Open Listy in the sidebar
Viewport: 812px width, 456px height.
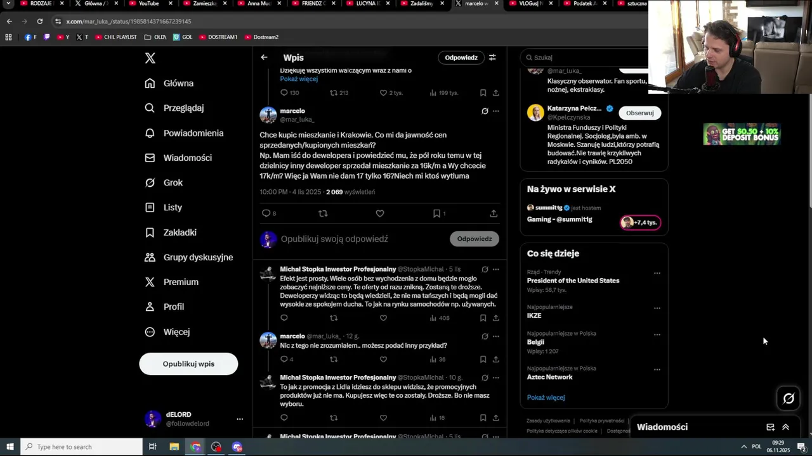[163, 208]
